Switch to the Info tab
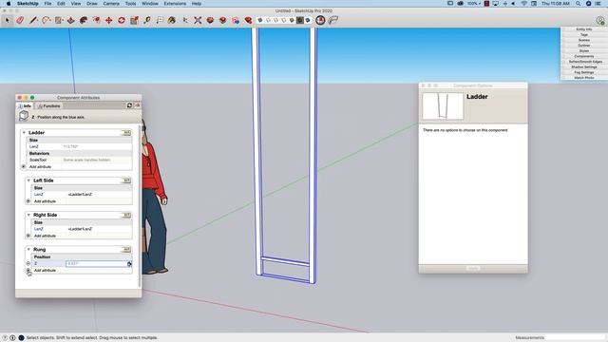 tap(25, 105)
